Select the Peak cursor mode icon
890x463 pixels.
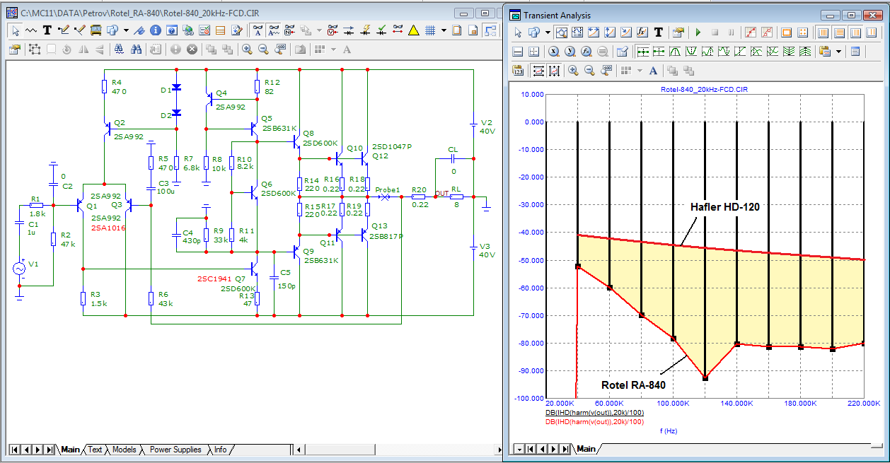(675, 52)
